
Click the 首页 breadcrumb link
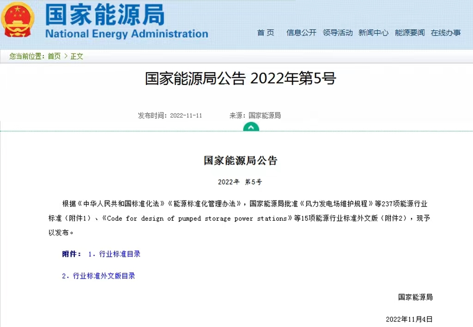pyautogui.click(x=55, y=56)
